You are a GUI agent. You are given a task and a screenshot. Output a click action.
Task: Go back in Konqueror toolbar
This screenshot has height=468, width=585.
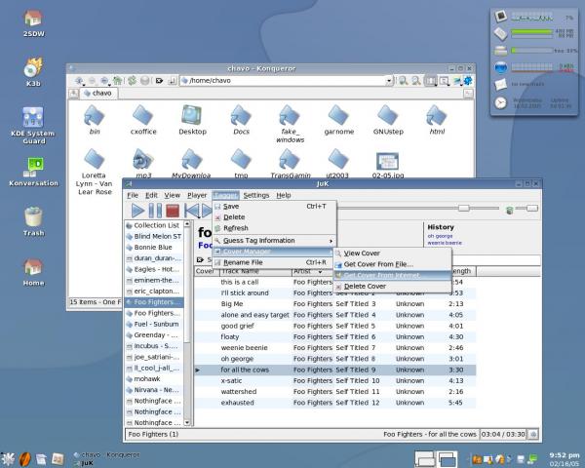point(92,80)
